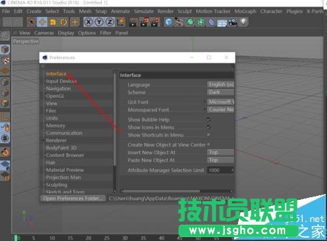Click the Floor environment icon
Viewport: 327px width, 241px height.
[x=222, y=22]
